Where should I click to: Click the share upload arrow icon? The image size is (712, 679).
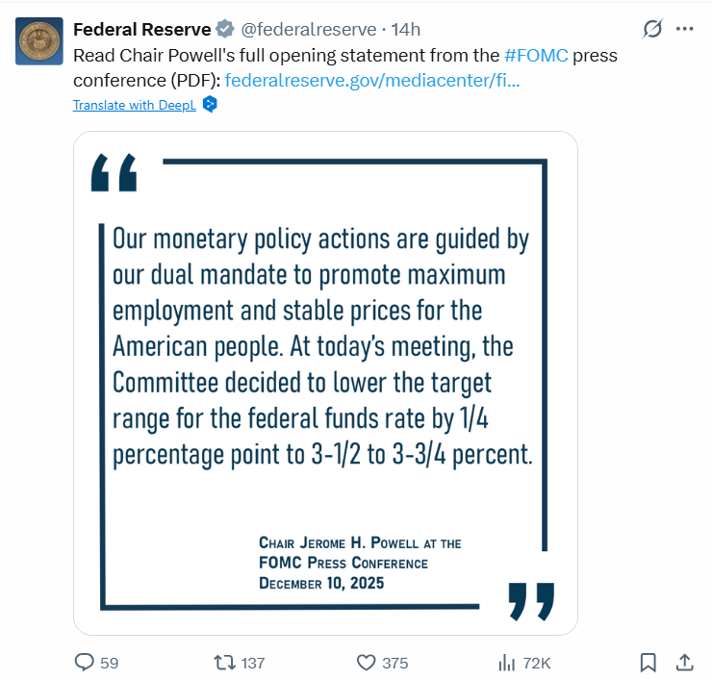click(685, 663)
